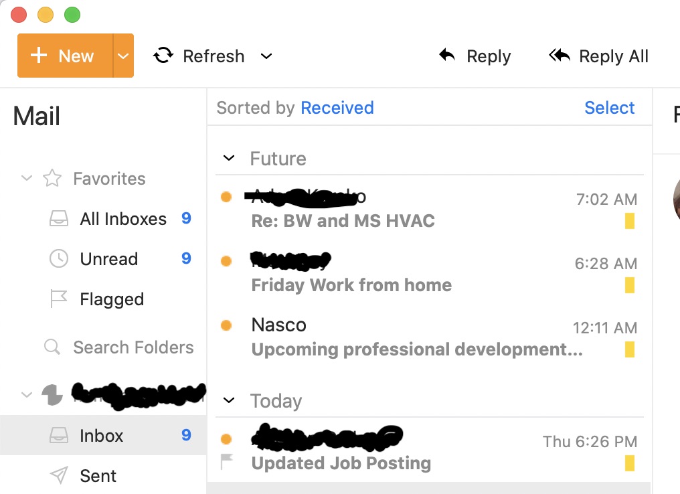Collapse the Today email group
This screenshot has height=494, width=680.
point(228,400)
